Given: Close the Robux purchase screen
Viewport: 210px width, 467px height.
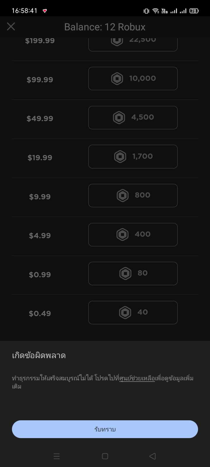Looking at the screenshot, I should click(x=11, y=27).
